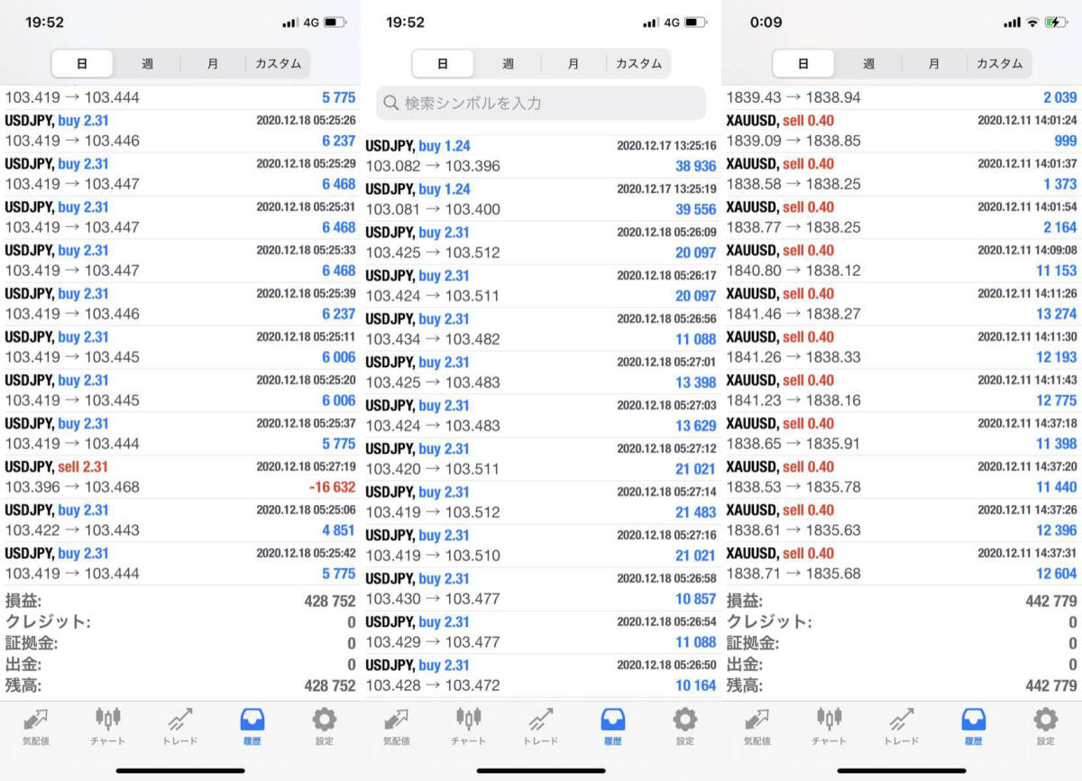Open USDJPY buy trade dated 2020.12.18 05:25:29
The height and width of the screenshot is (781, 1082).
click(180, 174)
